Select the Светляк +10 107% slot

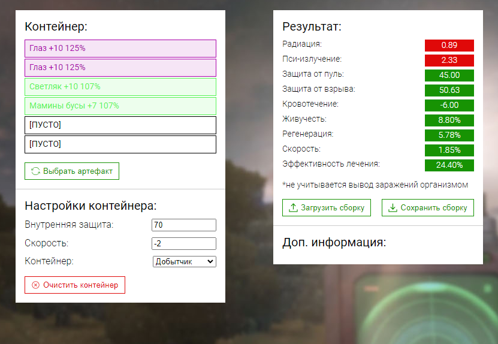coord(120,87)
